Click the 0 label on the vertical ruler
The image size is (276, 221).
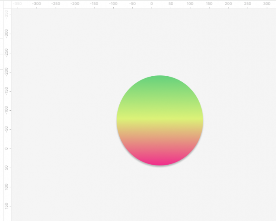6,149
